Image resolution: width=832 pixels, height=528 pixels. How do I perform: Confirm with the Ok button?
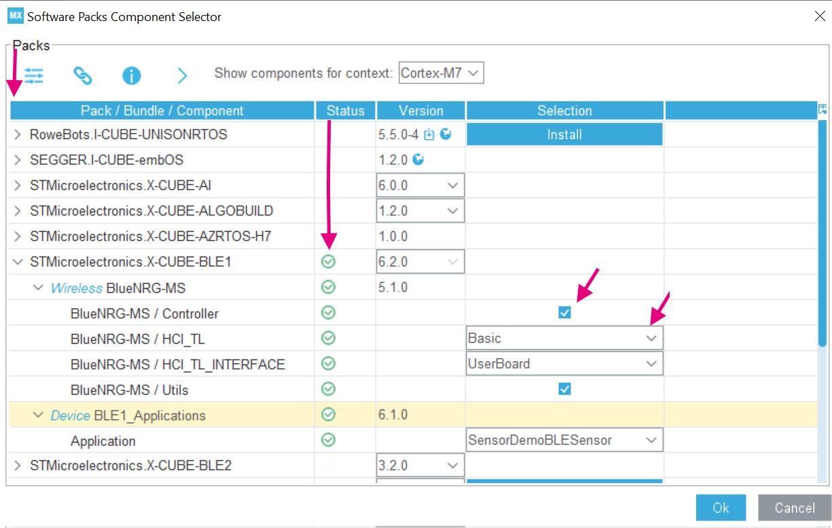(721, 508)
